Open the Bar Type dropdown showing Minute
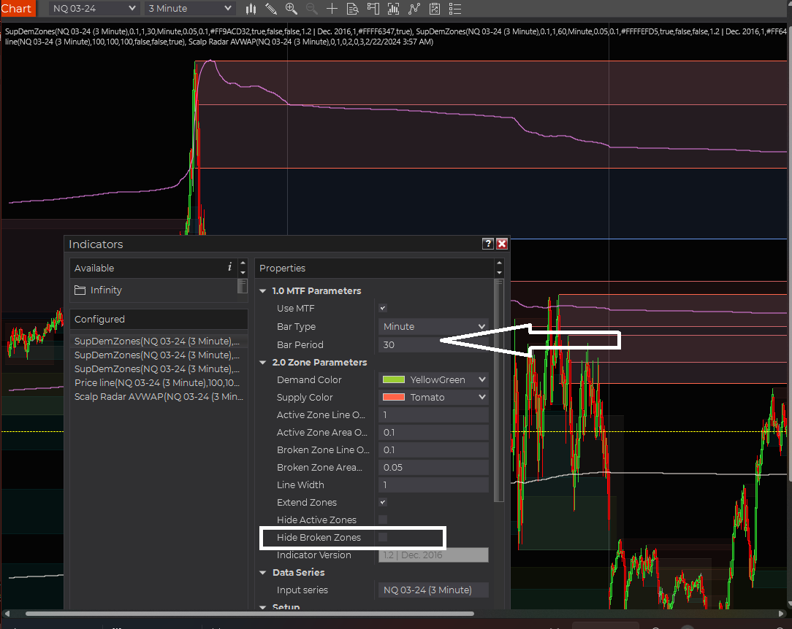This screenshot has width=792, height=629. click(x=433, y=326)
